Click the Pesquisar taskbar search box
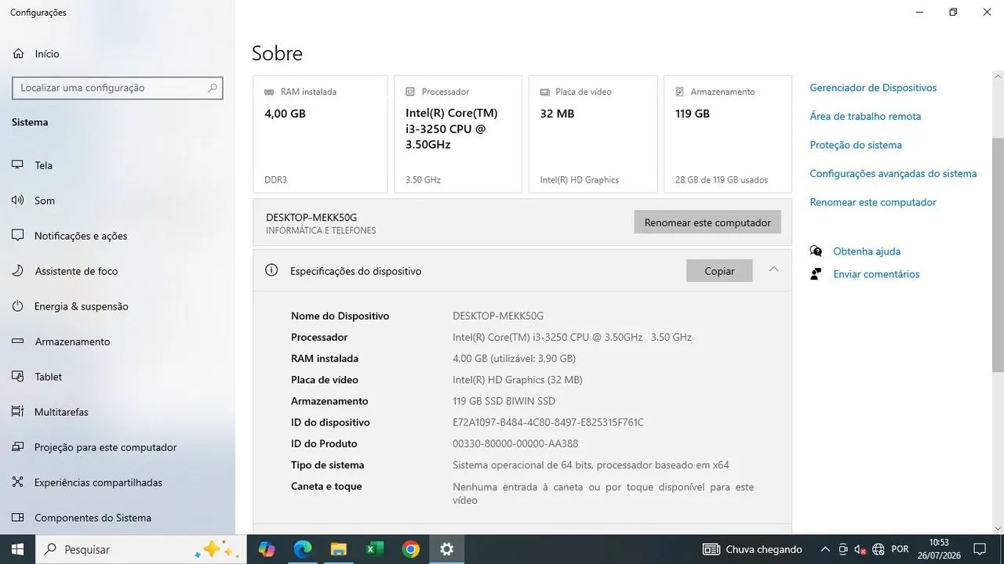This screenshot has width=1004, height=564. [141, 549]
